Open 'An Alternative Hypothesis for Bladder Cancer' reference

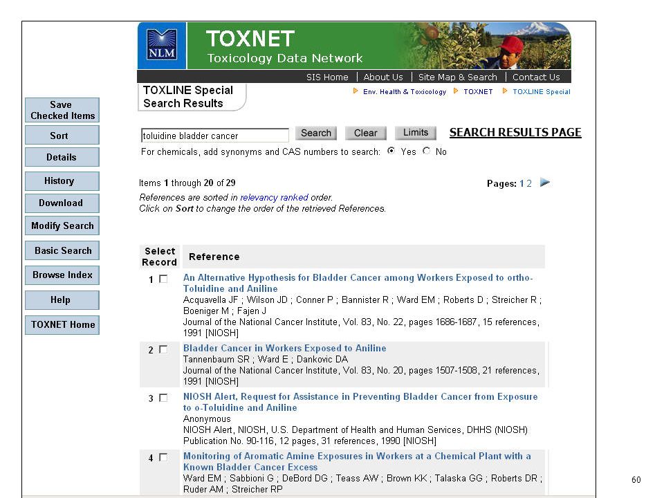click(358, 283)
